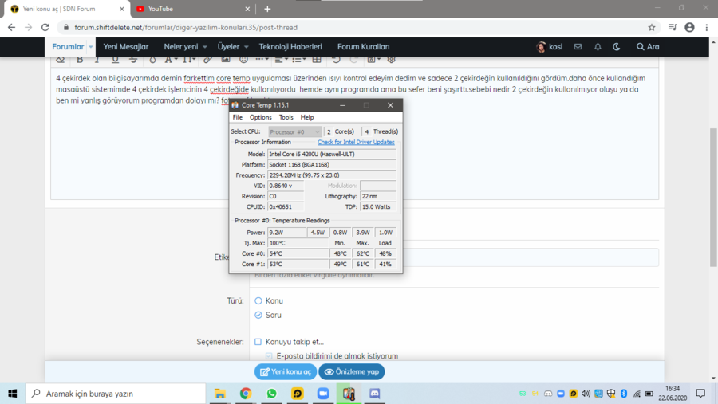Open Core Temp taskbar icon
Screen dimensions: 718x404
(x=349, y=394)
